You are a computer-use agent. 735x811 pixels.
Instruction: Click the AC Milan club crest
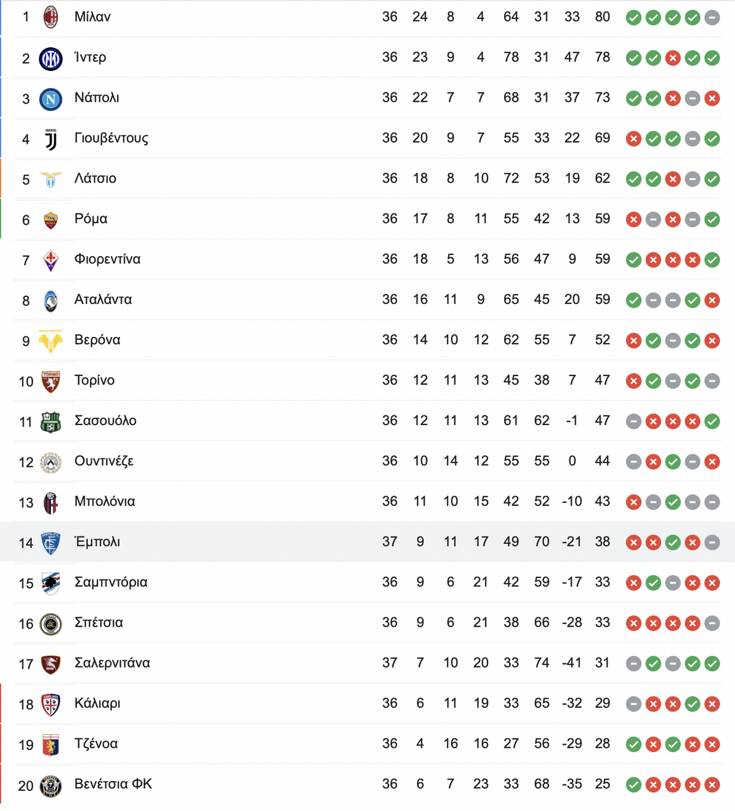coord(51,17)
